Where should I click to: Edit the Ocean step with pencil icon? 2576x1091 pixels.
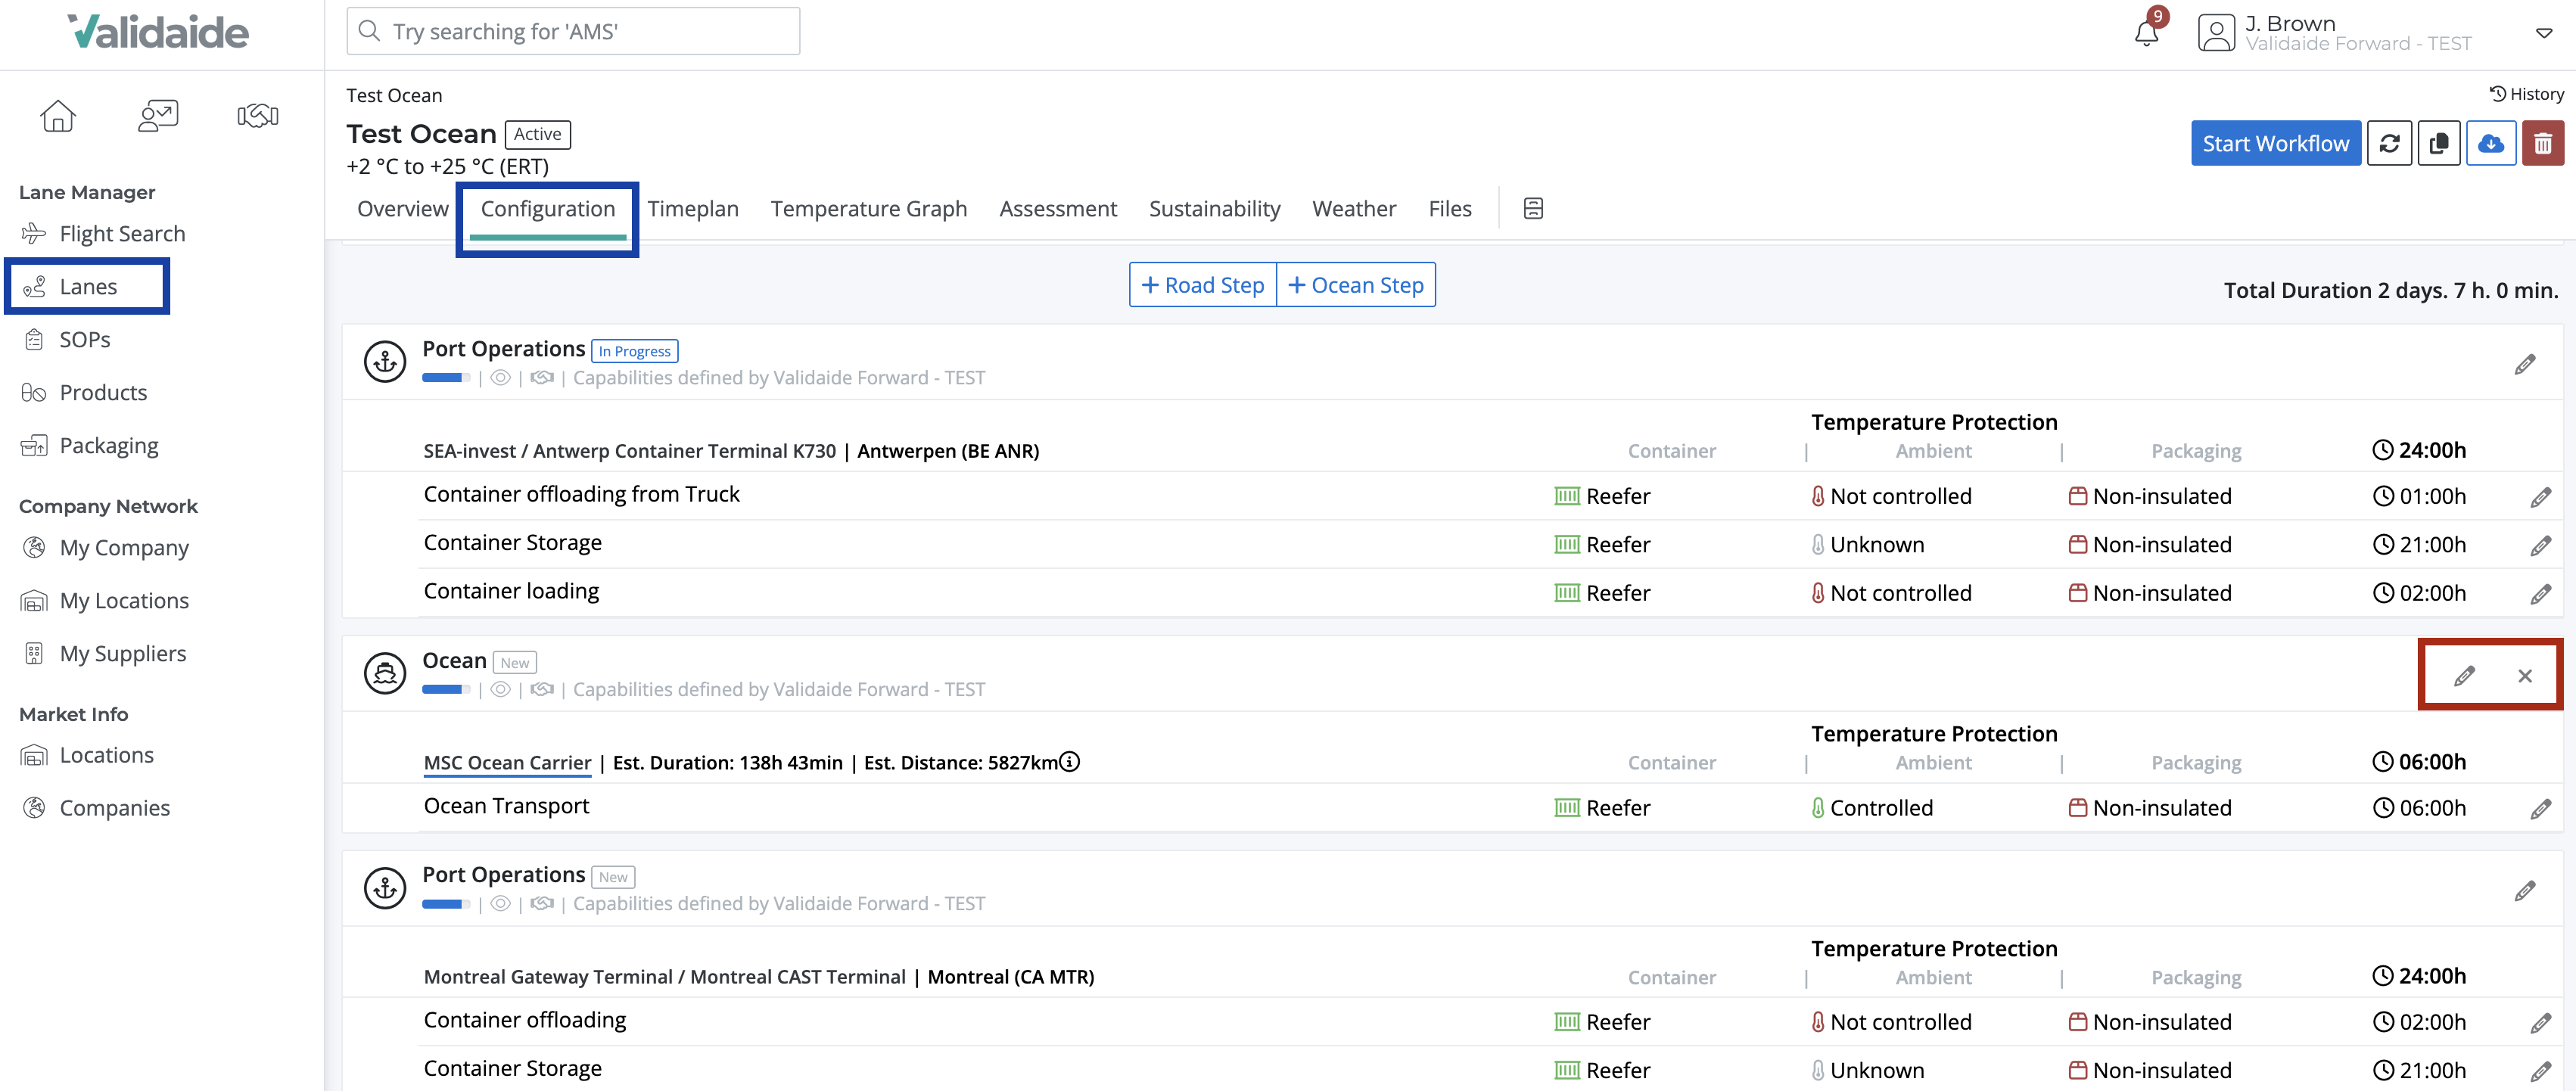pyautogui.click(x=2464, y=676)
